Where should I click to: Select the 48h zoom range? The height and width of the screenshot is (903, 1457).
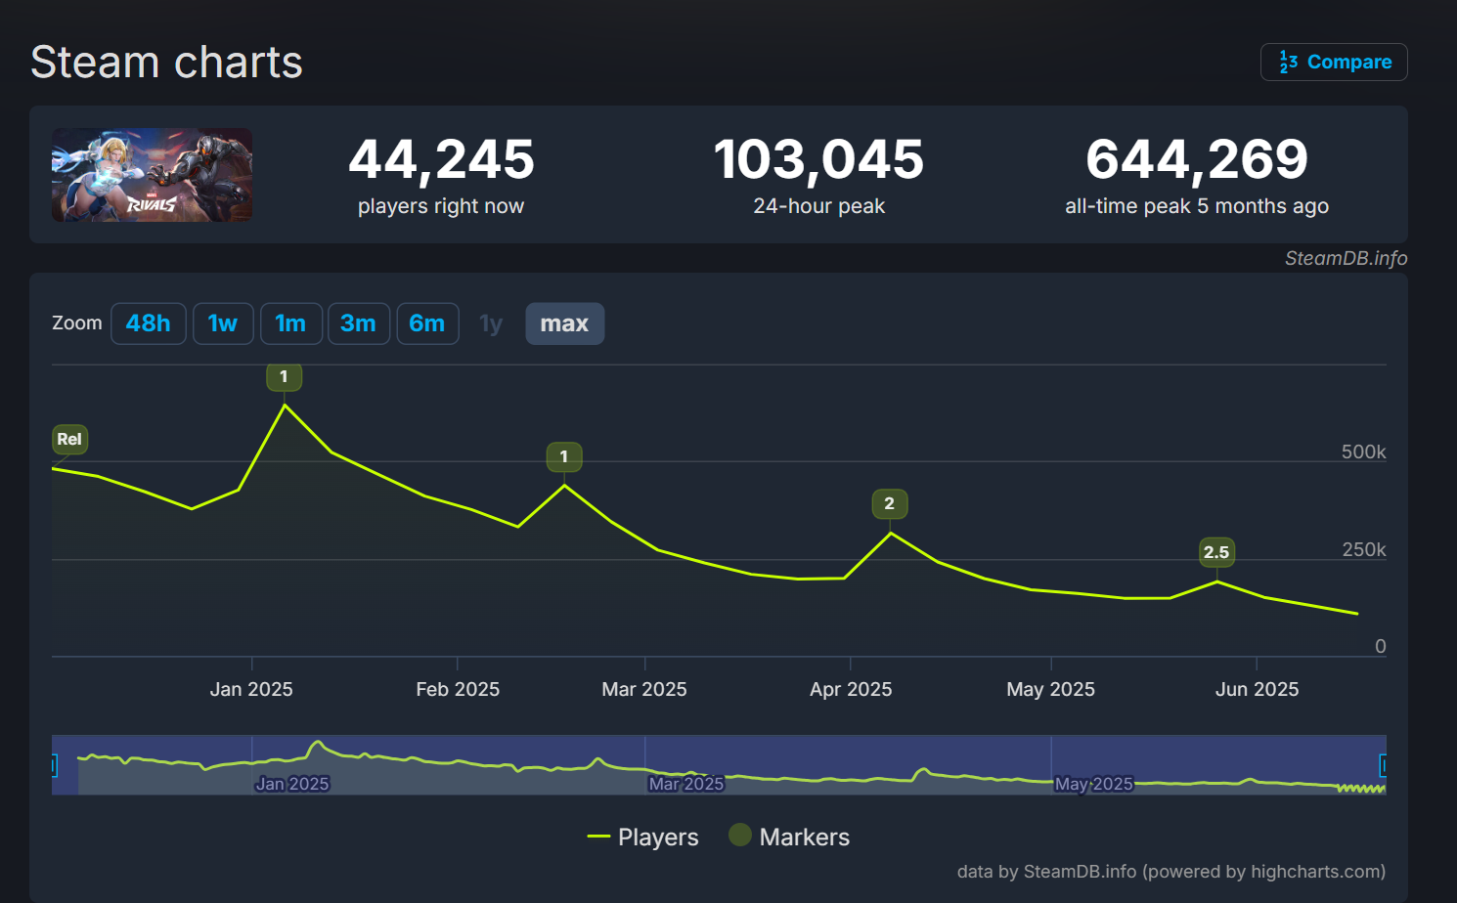coord(149,323)
